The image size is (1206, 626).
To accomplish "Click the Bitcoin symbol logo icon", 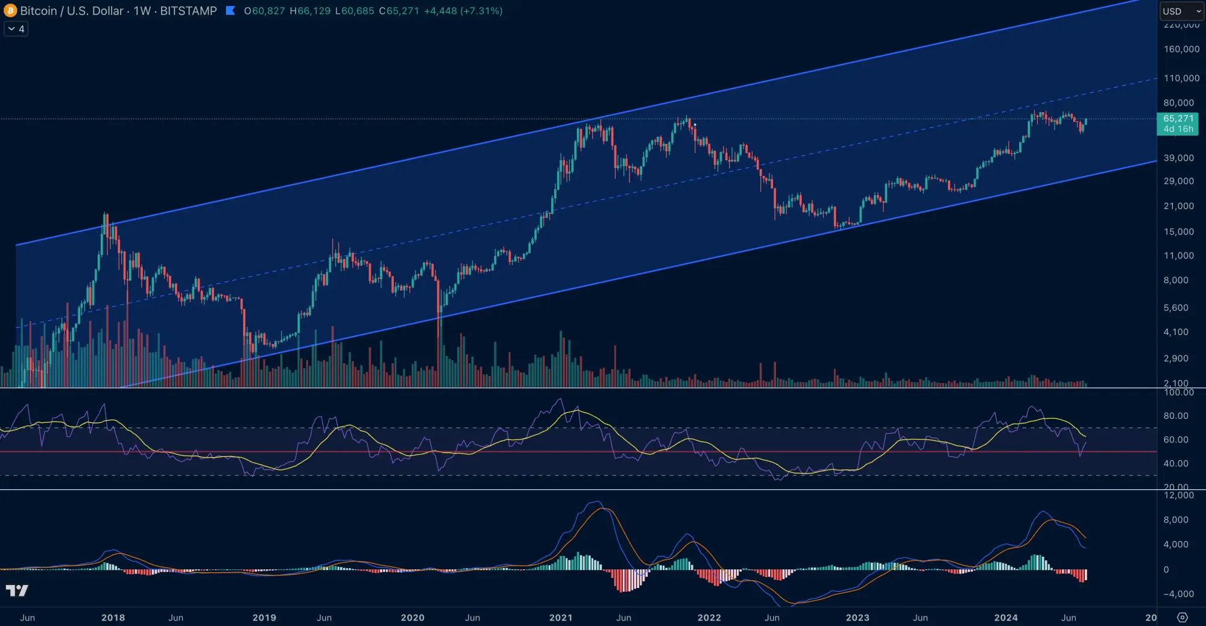I will pyautogui.click(x=10, y=11).
